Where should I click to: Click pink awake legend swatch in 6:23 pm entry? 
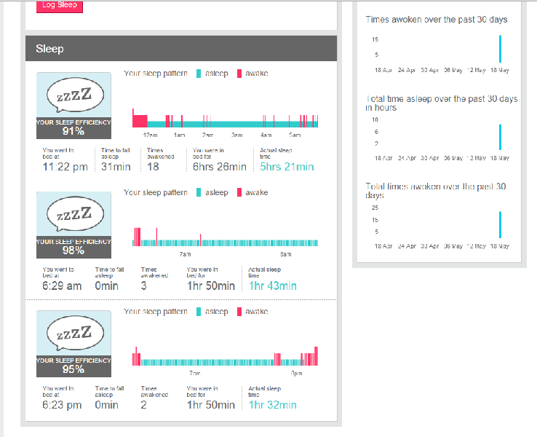pos(239,312)
